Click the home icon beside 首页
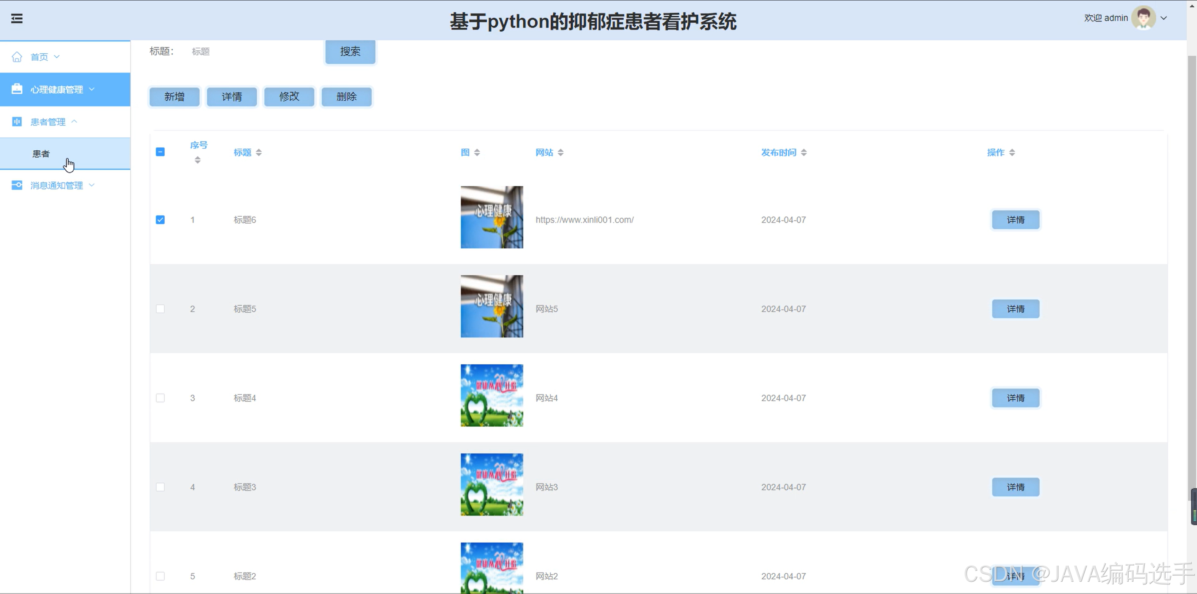The image size is (1197, 594). [x=17, y=57]
